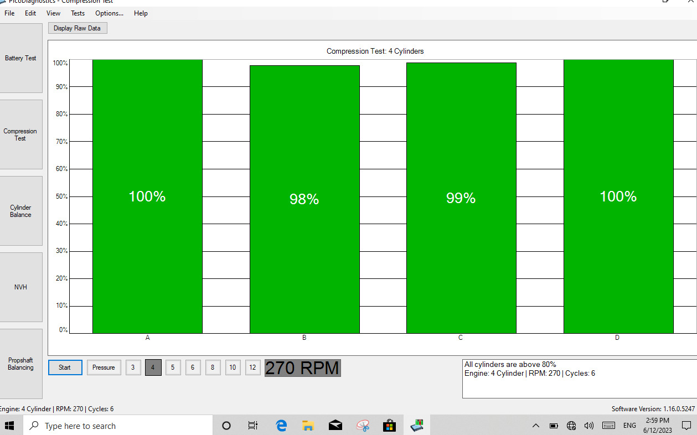Open File Explorer from the taskbar
Viewport: 697px width, 435px height.
pos(308,426)
